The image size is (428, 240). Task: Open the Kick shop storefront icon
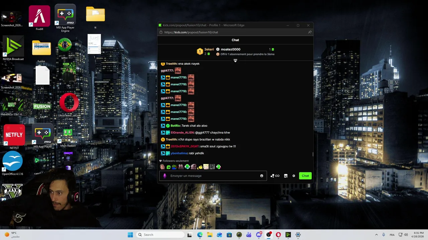pos(286,176)
